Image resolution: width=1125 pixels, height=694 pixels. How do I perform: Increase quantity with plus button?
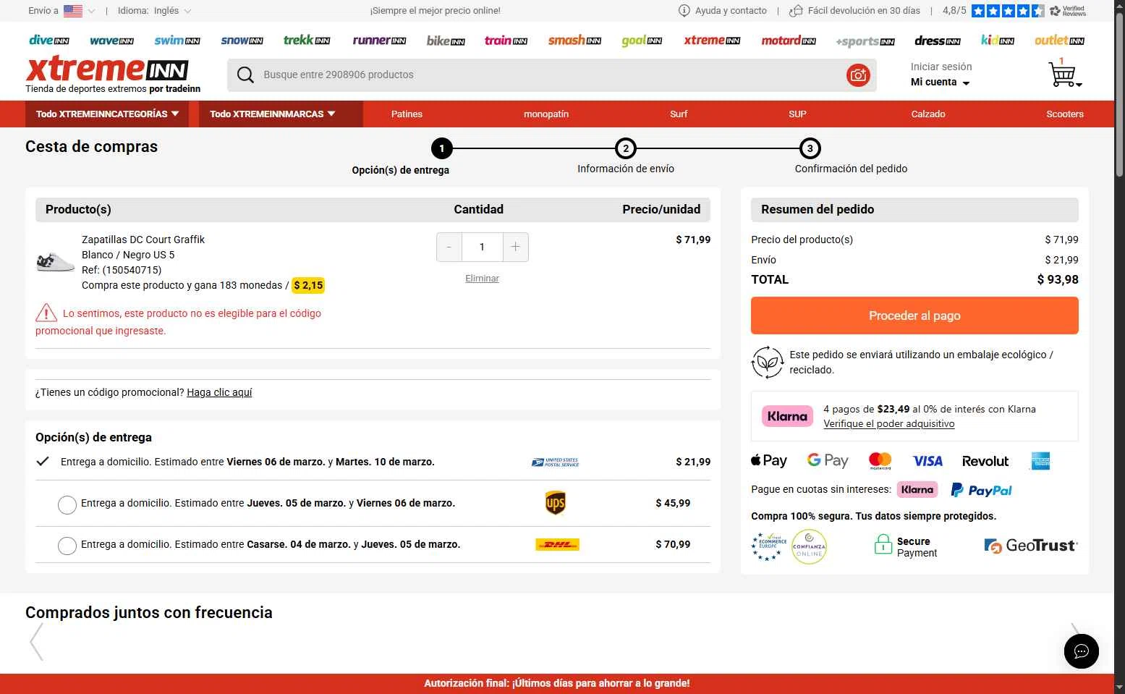point(515,247)
